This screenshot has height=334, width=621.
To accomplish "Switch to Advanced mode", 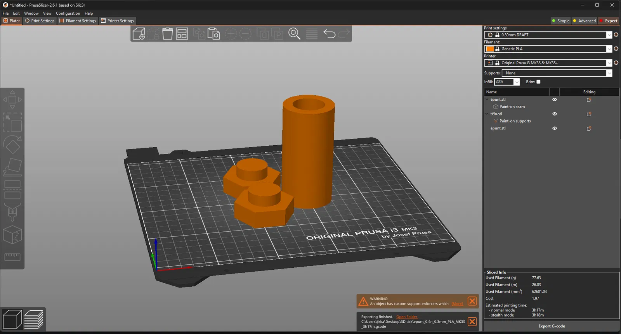I will coord(584,21).
